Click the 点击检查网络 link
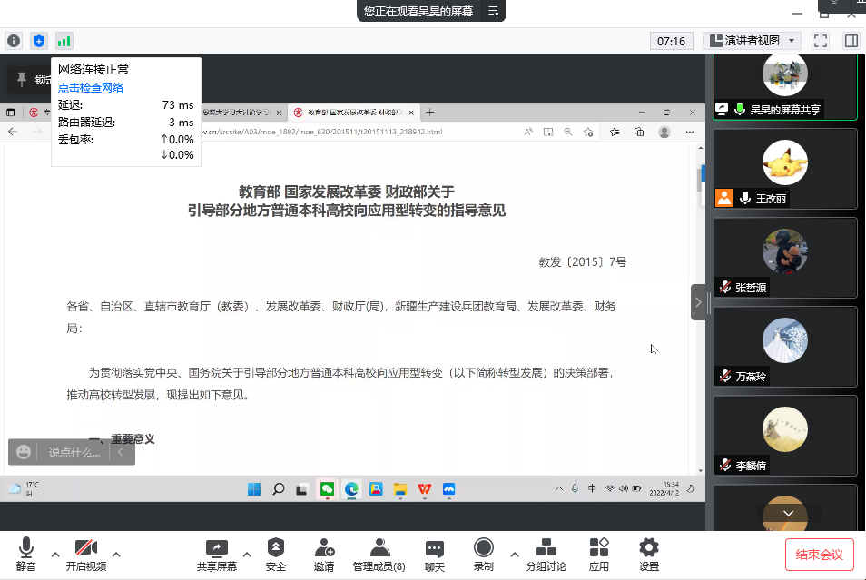The image size is (866, 580). pyautogui.click(x=91, y=88)
